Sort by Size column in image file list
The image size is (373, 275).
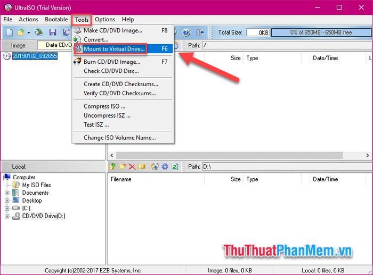point(224,58)
